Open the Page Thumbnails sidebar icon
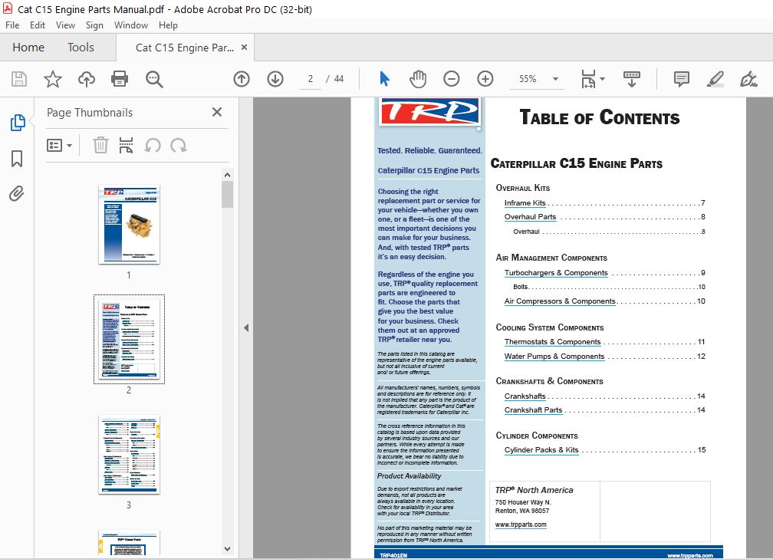Viewport: 773px width, 559px height. click(18, 122)
